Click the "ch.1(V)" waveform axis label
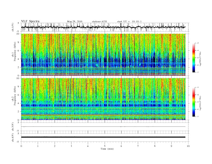The width and height of the screenshot is (212, 164). click(x=13, y=27)
